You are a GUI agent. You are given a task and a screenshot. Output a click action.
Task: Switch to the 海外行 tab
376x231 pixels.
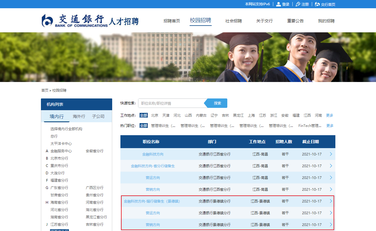tap(79, 116)
